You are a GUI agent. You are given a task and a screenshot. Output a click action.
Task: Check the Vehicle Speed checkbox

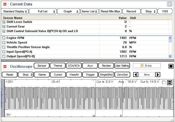click(x=4, y=42)
